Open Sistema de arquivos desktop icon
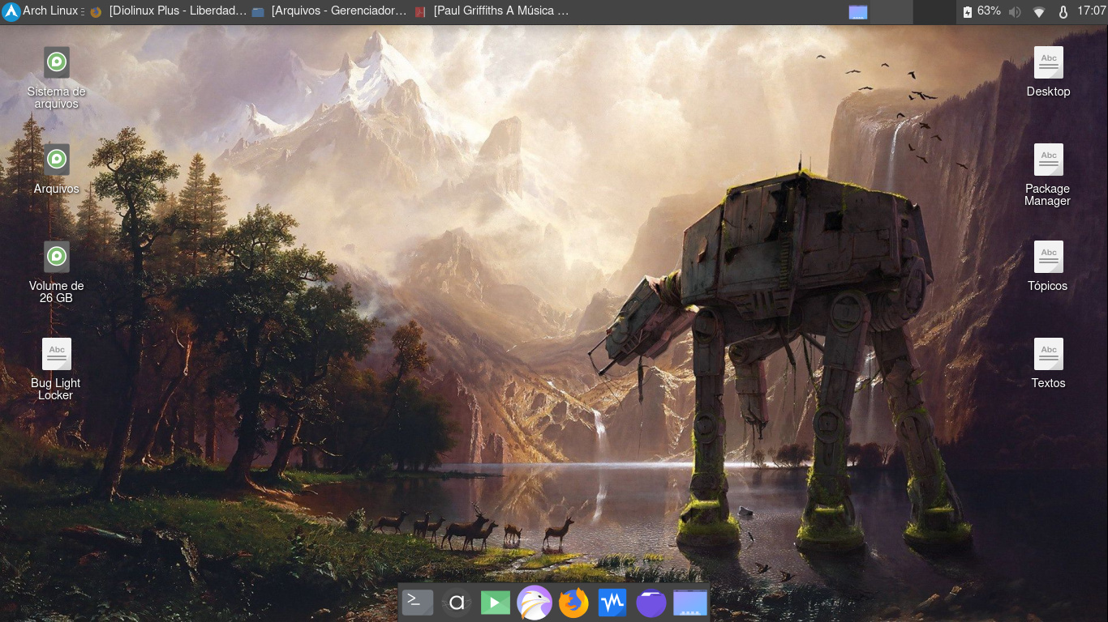The width and height of the screenshot is (1108, 622). point(57,78)
